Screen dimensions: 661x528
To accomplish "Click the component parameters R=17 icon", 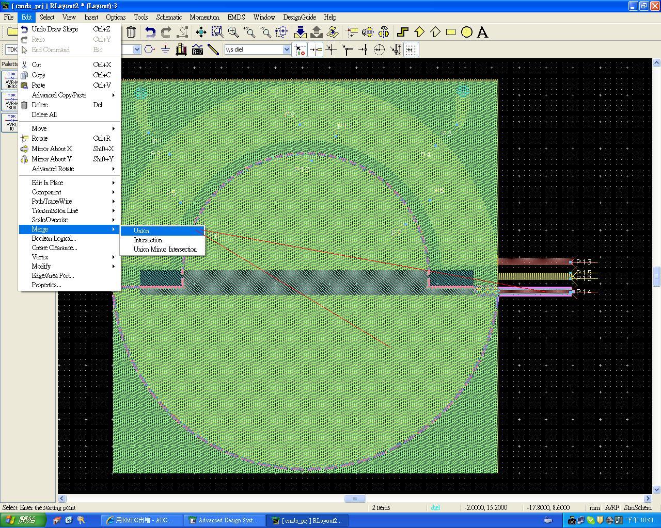I will tap(197, 49).
